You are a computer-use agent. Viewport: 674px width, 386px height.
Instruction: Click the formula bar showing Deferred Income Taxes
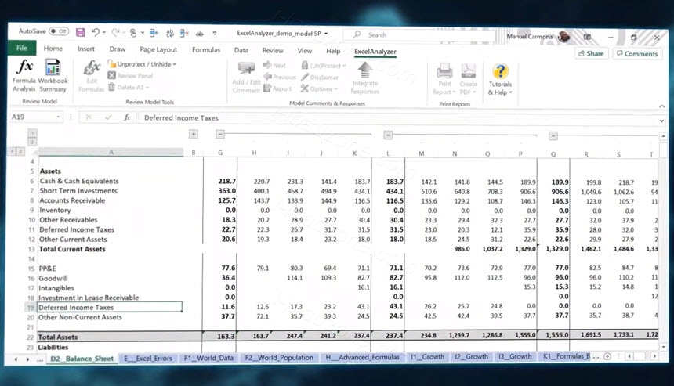(397, 118)
